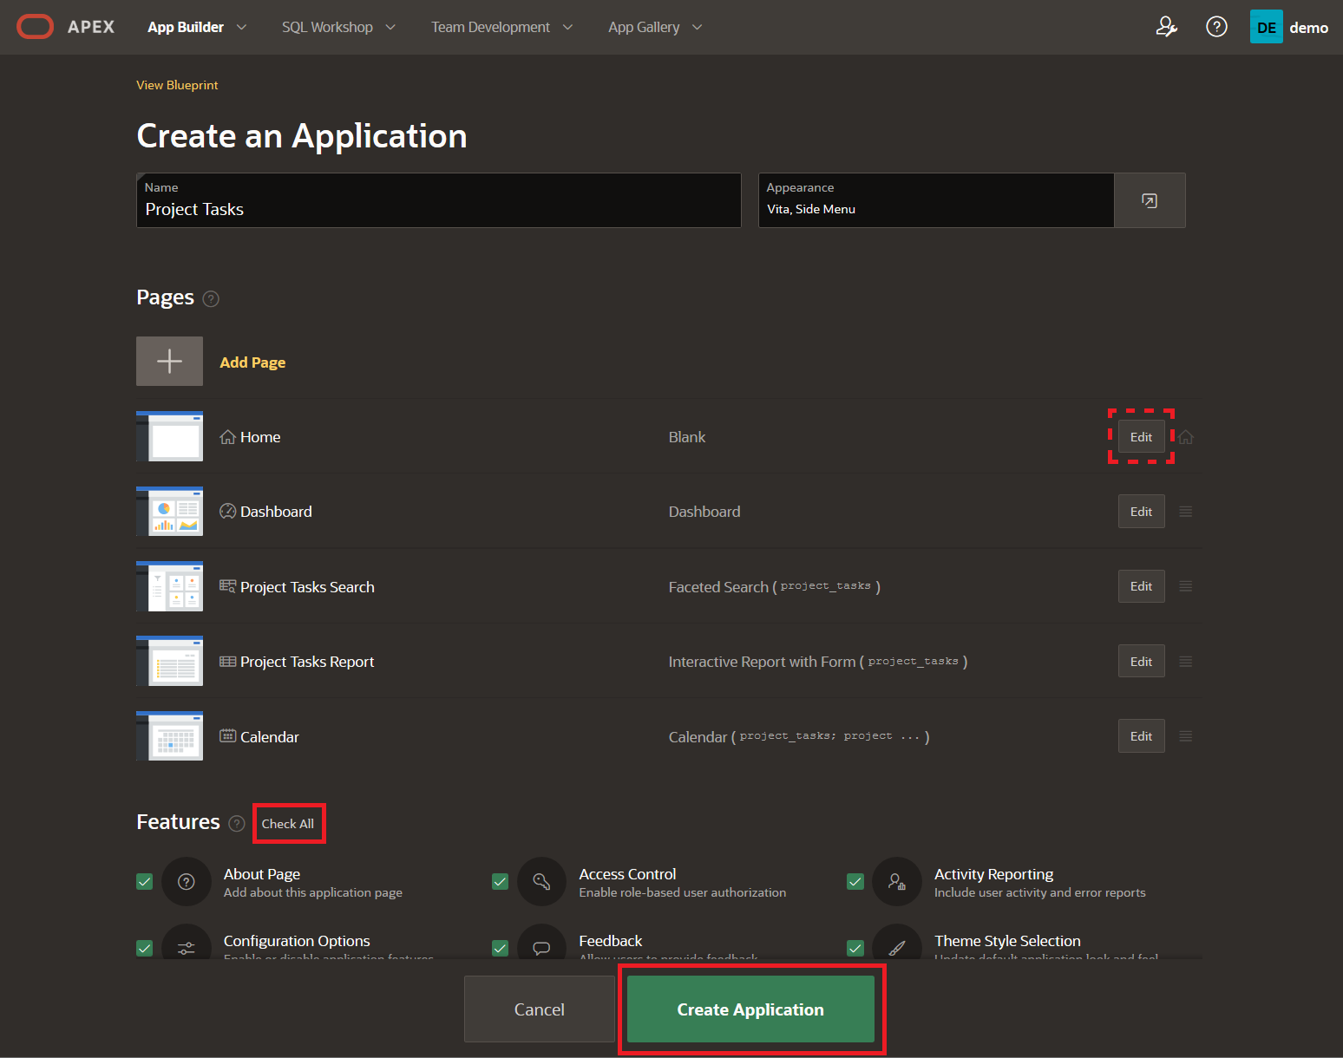This screenshot has width=1343, height=1058.
Task: Click the drag handle for Dashboard page
Action: coord(1185,512)
